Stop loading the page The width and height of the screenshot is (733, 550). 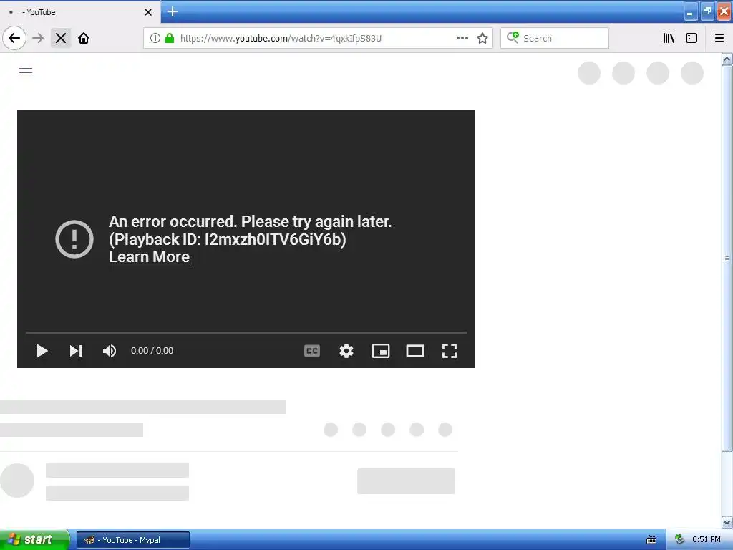point(61,38)
